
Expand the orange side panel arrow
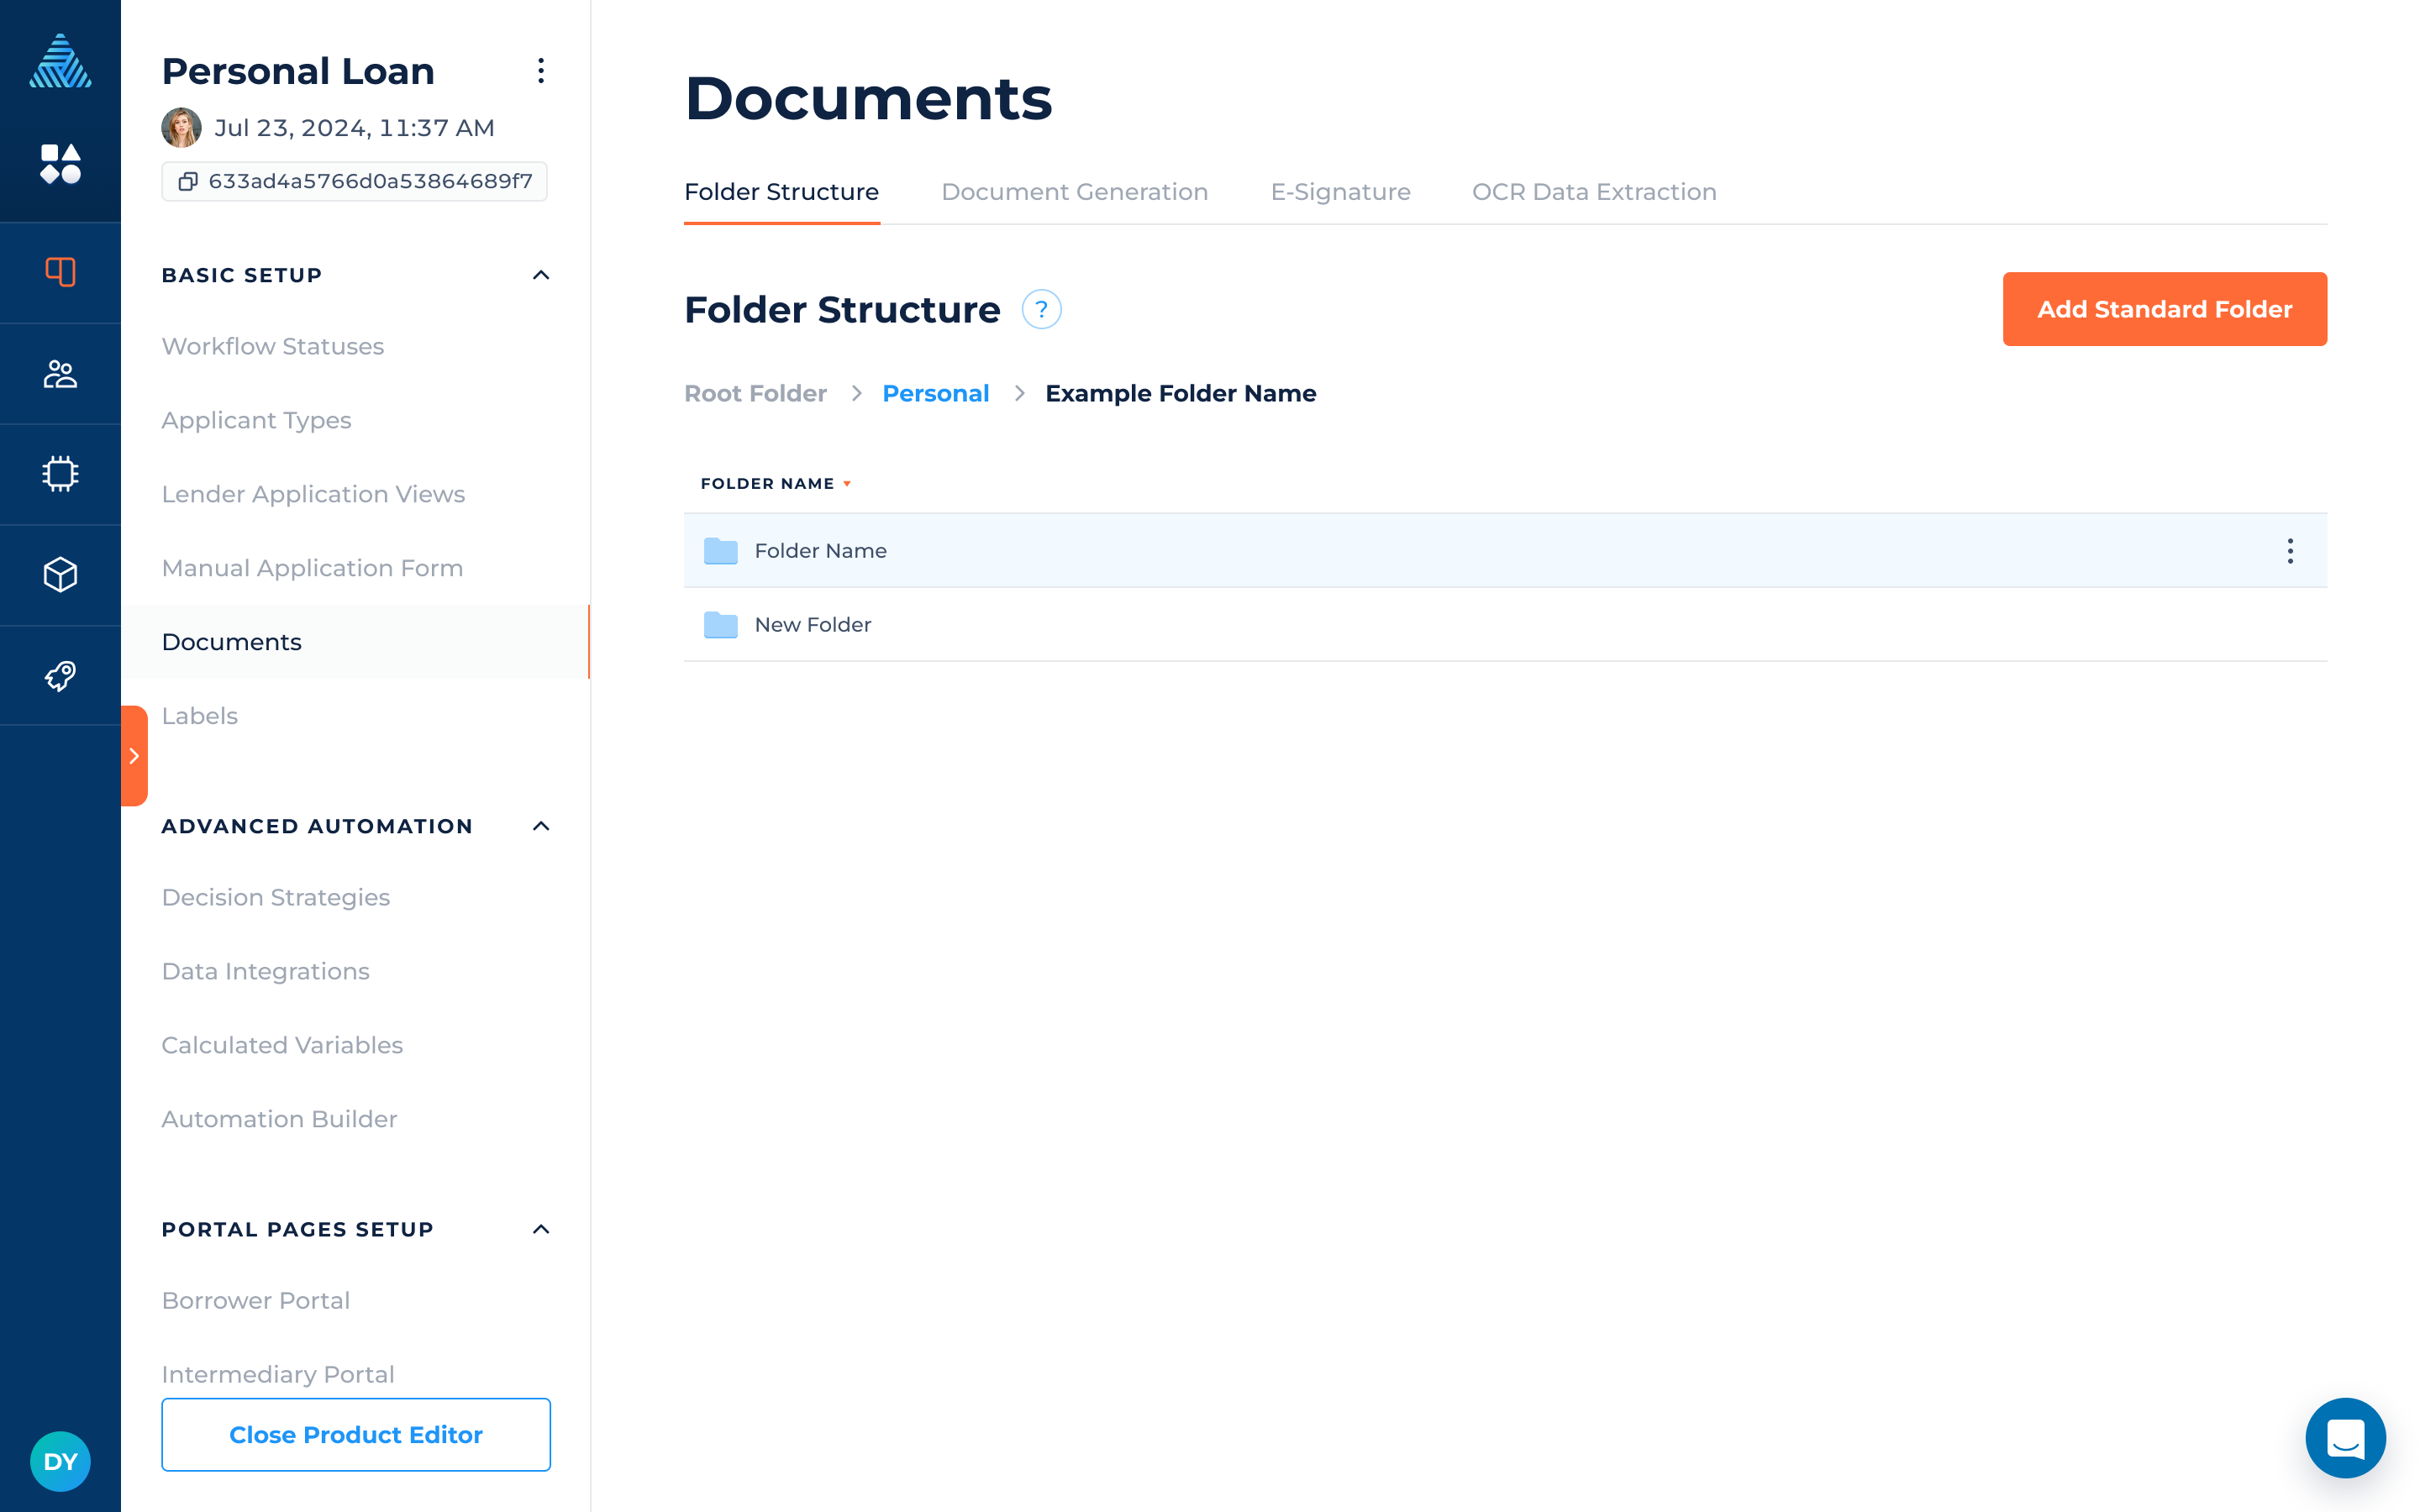coord(134,756)
